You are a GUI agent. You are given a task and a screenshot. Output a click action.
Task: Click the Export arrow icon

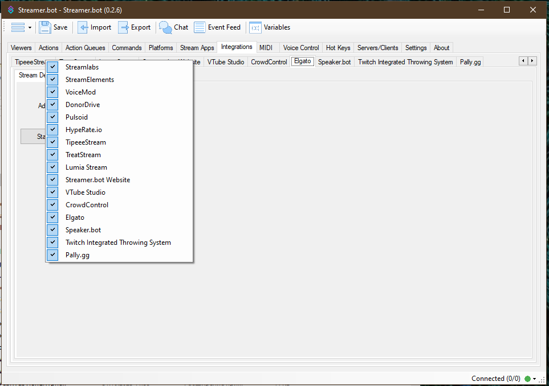(123, 27)
